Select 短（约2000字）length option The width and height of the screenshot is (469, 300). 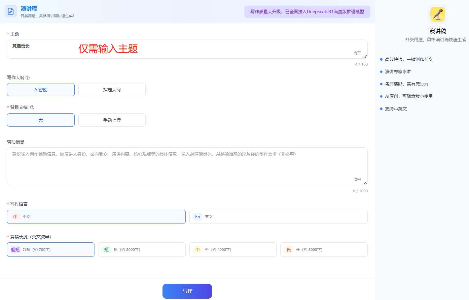(x=141, y=250)
